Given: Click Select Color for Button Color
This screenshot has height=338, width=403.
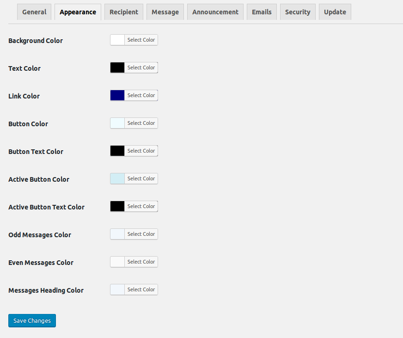Looking at the screenshot, I should (x=141, y=123).
